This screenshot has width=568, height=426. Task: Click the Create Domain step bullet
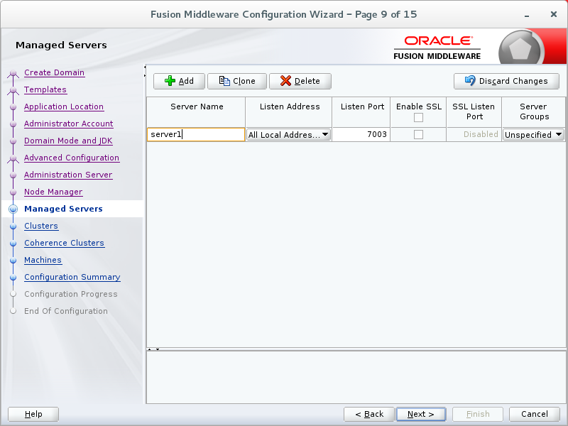(x=13, y=74)
